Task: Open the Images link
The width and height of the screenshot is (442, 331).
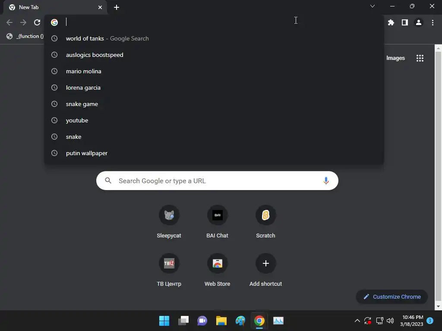Action: coord(395,58)
